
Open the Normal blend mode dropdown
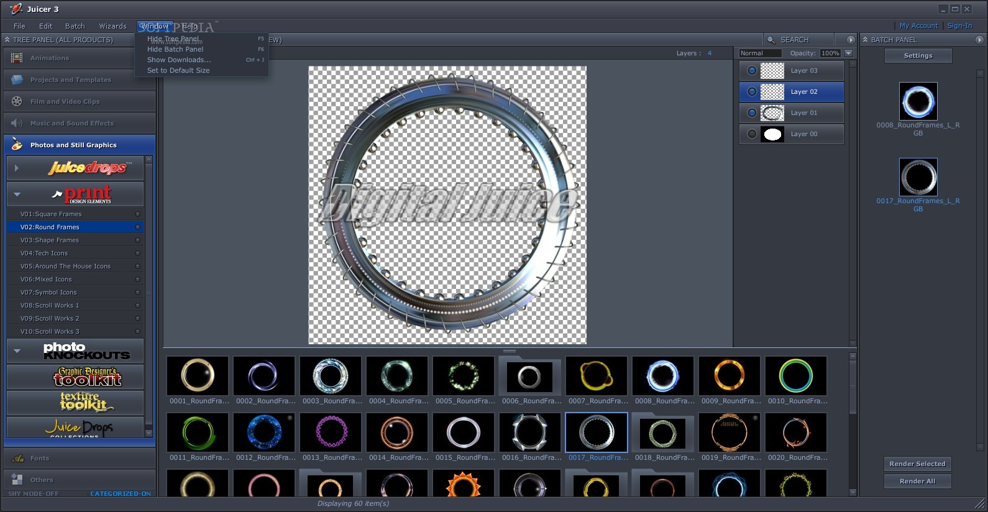point(760,53)
